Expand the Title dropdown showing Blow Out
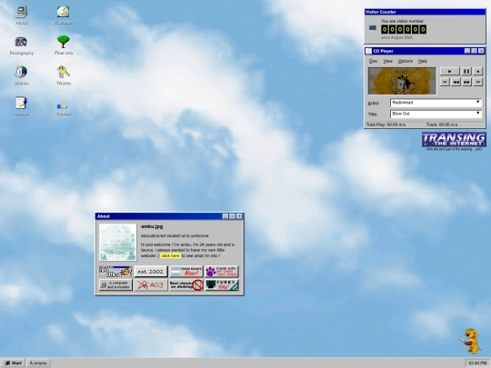Image resolution: width=491 pixels, height=368 pixels. pyautogui.click(x=478, y=114)
